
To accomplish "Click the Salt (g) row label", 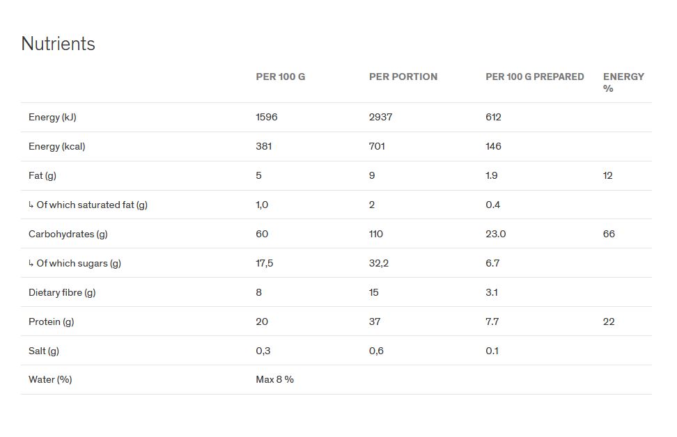I will [x=44, y=351].
